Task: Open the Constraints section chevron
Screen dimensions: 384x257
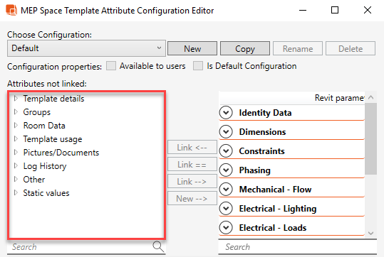Action: click(x=226, y=151)
